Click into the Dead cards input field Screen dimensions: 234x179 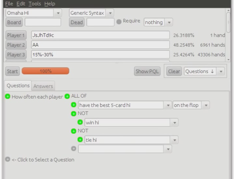point(100,22)
